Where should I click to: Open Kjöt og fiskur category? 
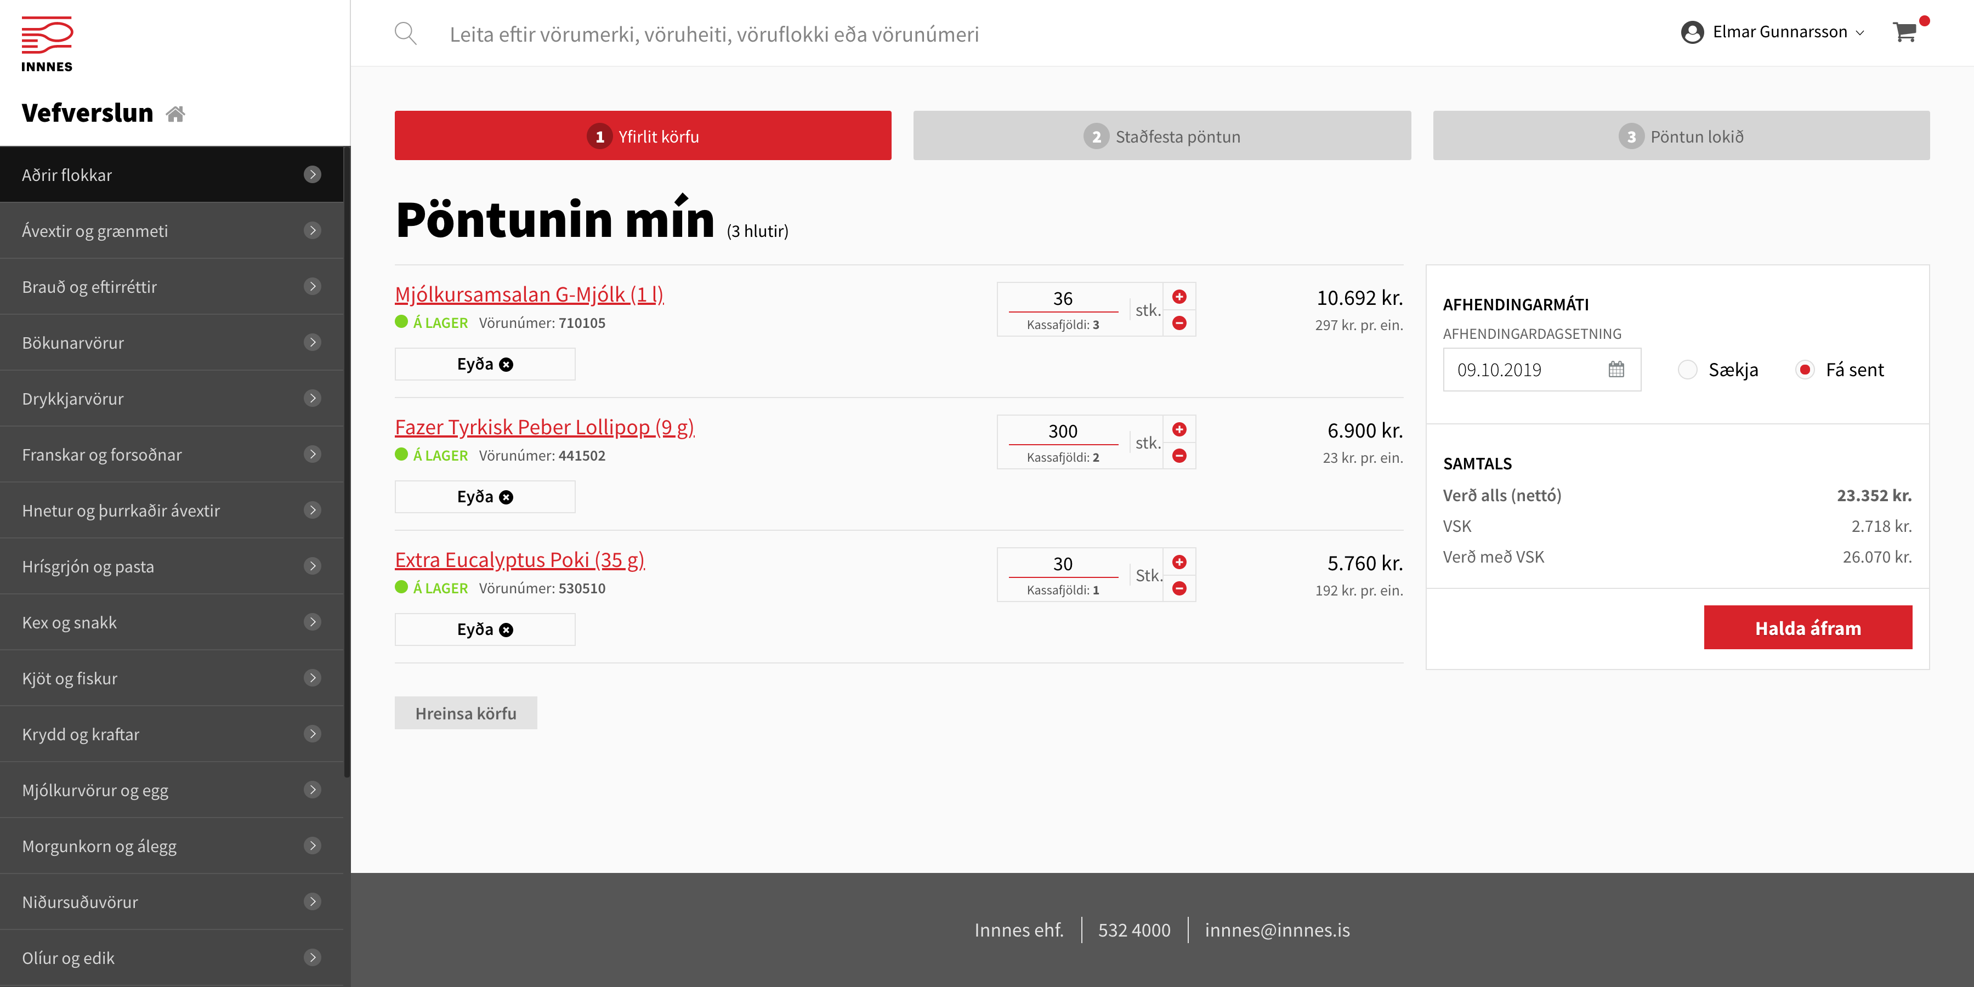(x=172, y=678)
